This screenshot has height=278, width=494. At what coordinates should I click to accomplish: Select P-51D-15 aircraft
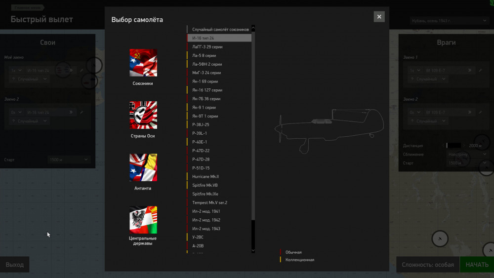click(219, 168)
